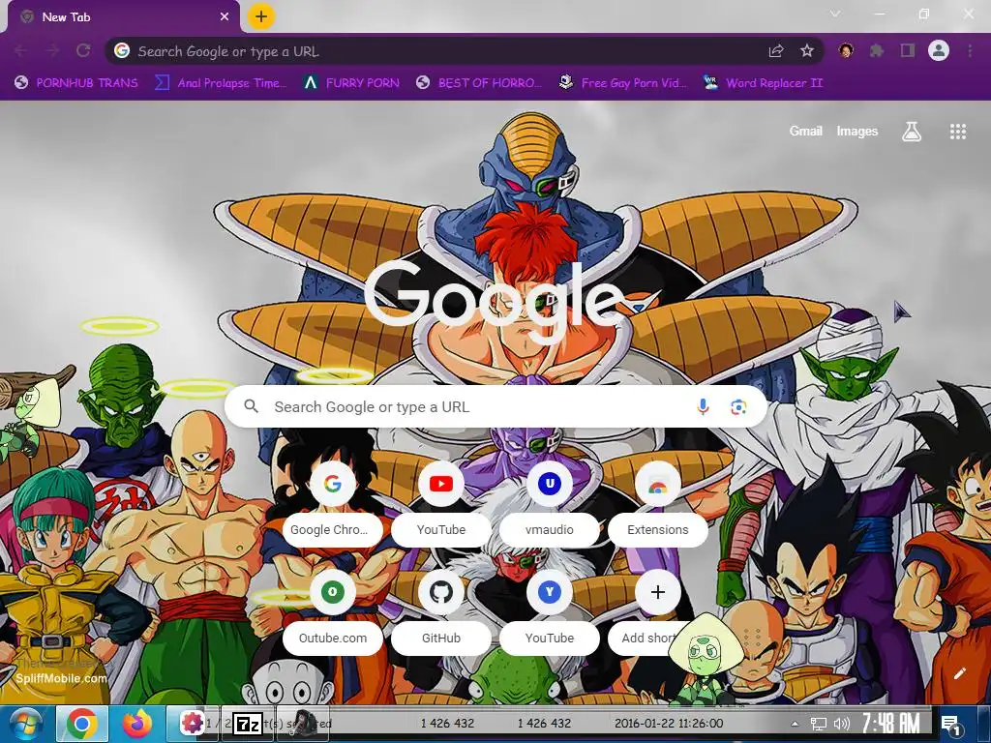Open a new tab with the plus button
Screen dimensions: 991x743
261,16
